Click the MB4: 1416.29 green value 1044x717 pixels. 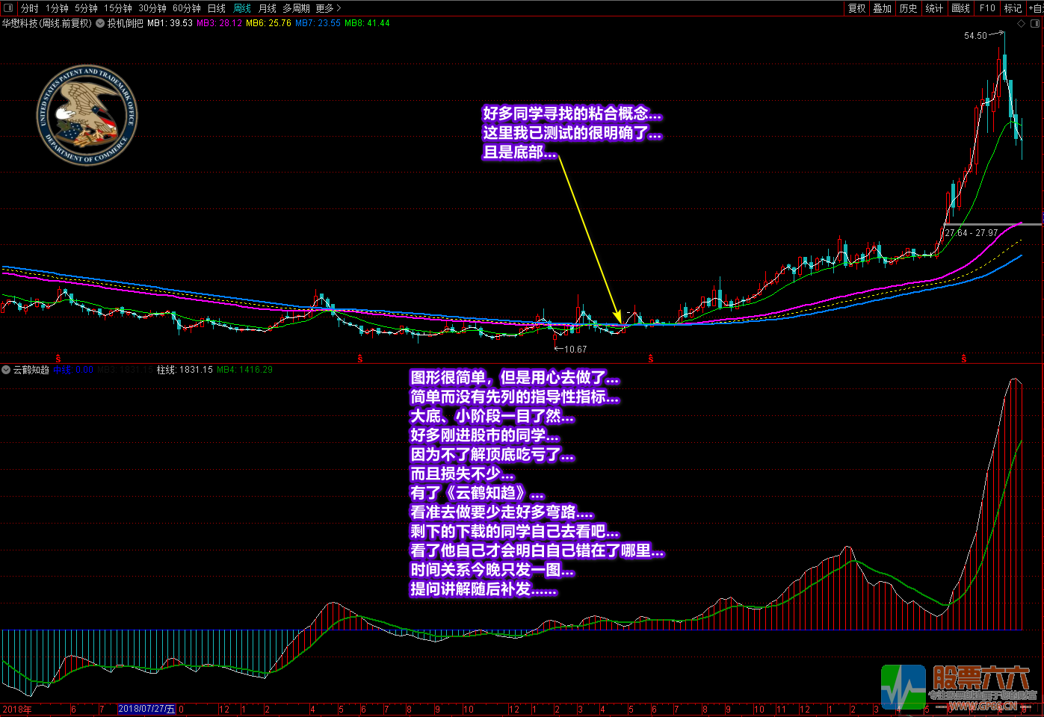pos(244,370)
